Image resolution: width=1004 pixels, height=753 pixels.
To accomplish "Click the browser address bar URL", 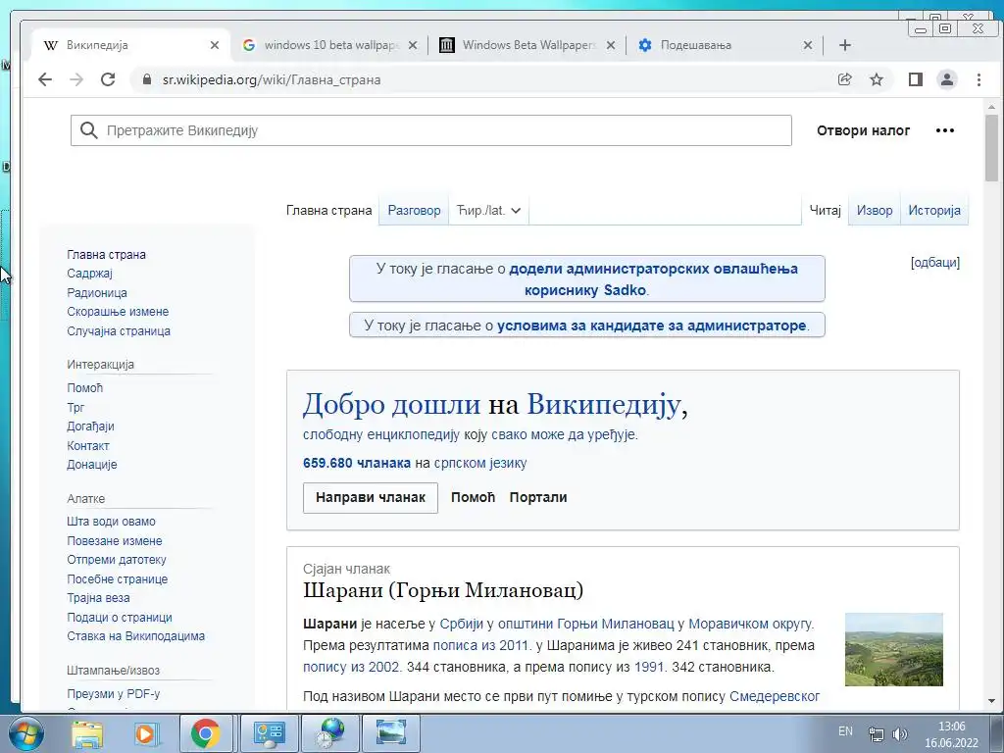I will pos(272,79).
